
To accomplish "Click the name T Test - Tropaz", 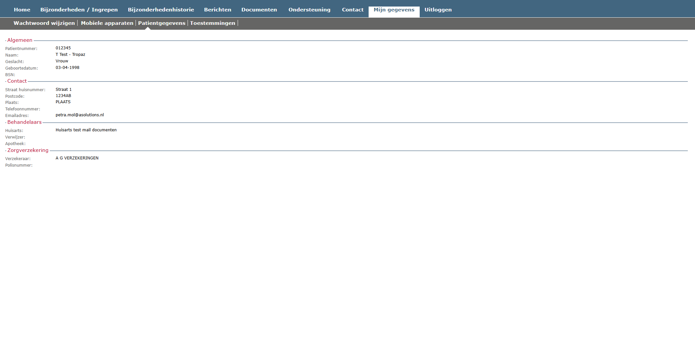I will click(70, 55).
